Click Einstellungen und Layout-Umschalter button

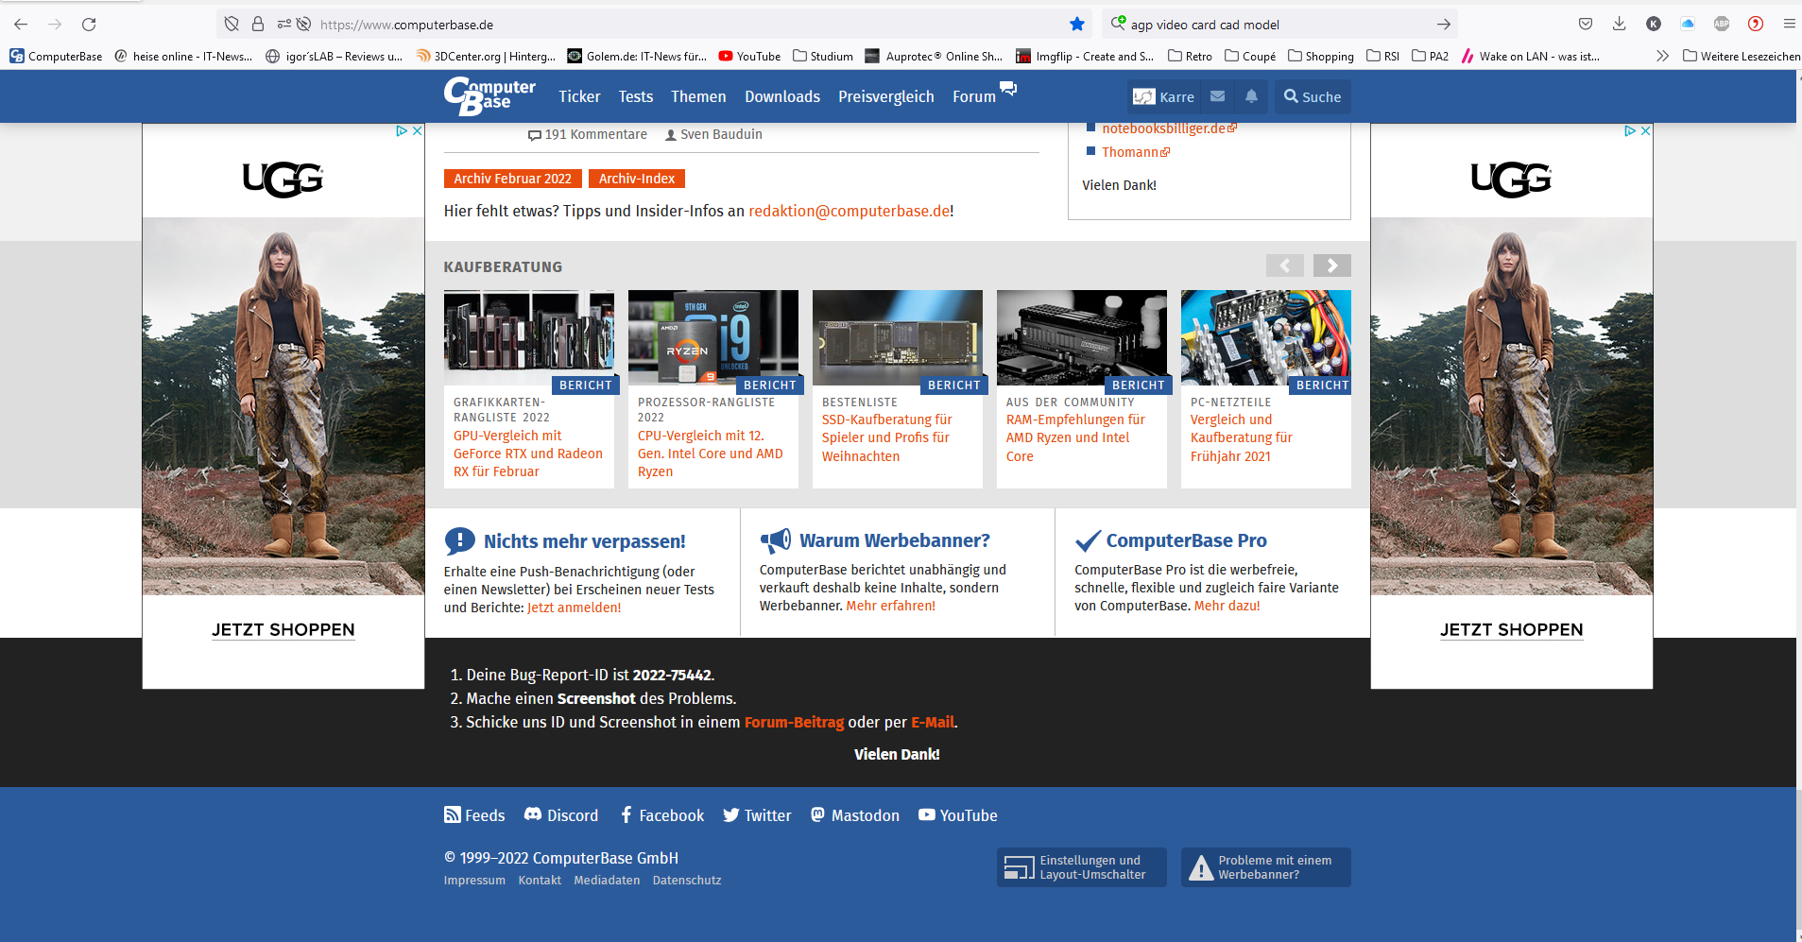click(x=1082, y=867)
